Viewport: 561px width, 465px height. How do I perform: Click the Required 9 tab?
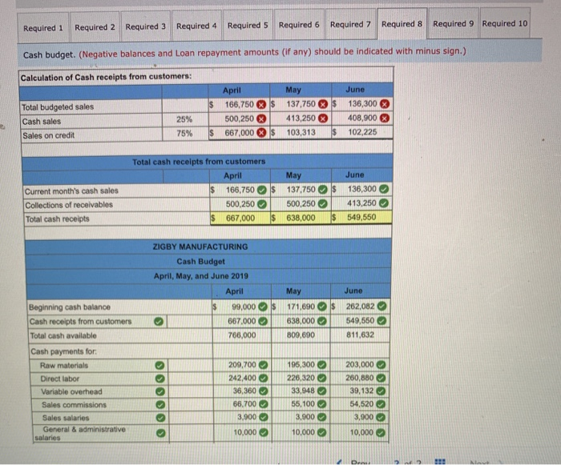(x=453, y=23)
